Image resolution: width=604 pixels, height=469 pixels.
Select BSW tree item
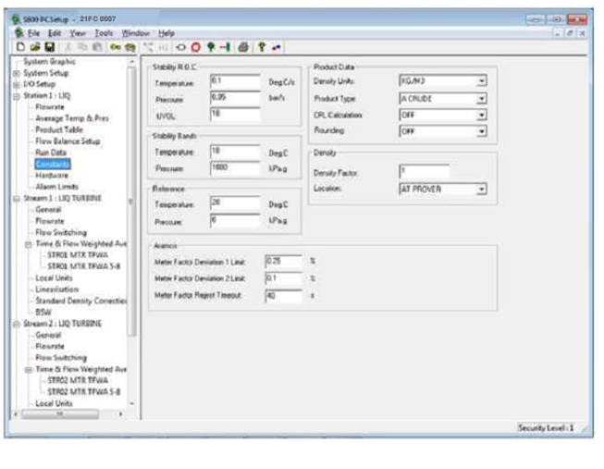click(43, 312)
